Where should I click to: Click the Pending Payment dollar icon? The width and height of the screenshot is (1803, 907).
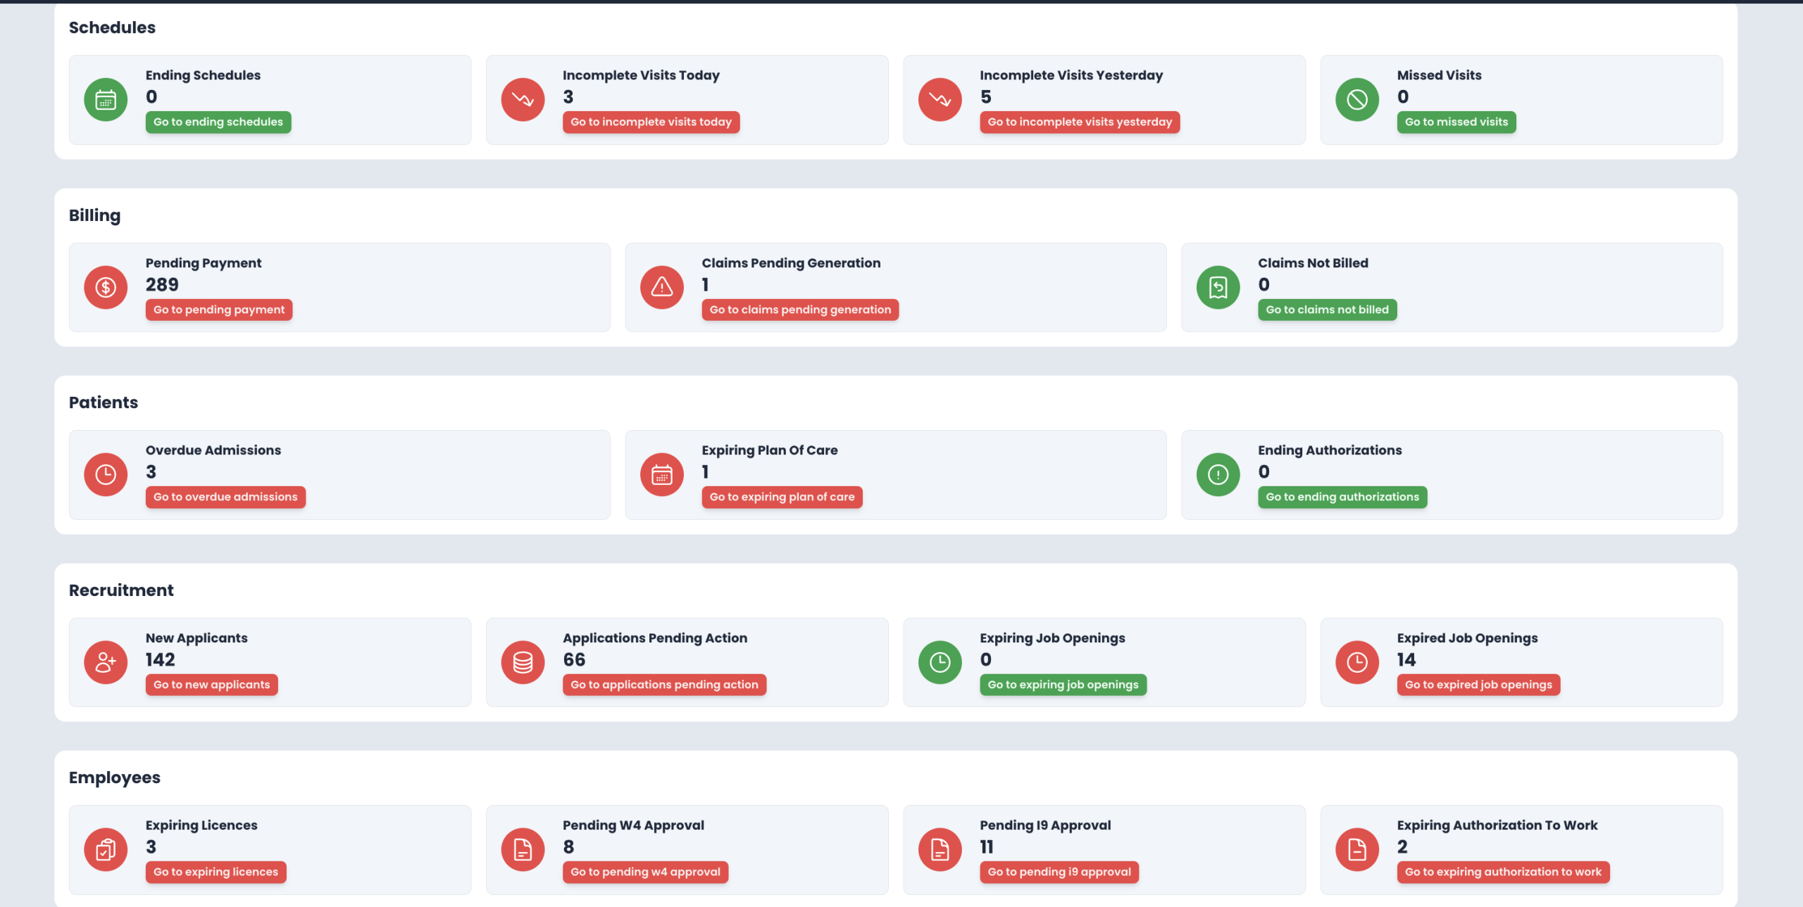tap(106, 287)
